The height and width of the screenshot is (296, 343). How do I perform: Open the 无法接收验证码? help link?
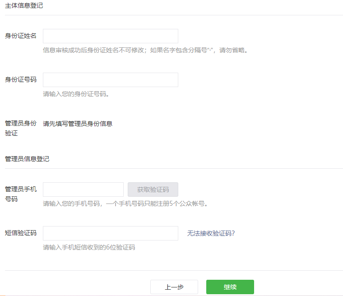[x=211, y=233]
